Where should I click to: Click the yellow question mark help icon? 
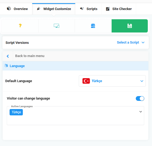point(20,26)
